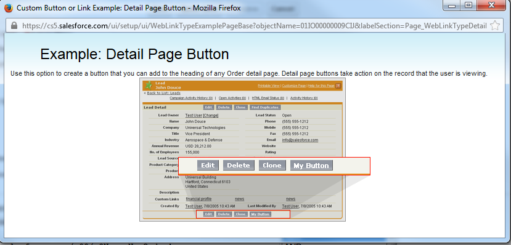Click the 'Open' lead status value
The height and width of the screenshot is (245, 511).
(x=287, y=115)
